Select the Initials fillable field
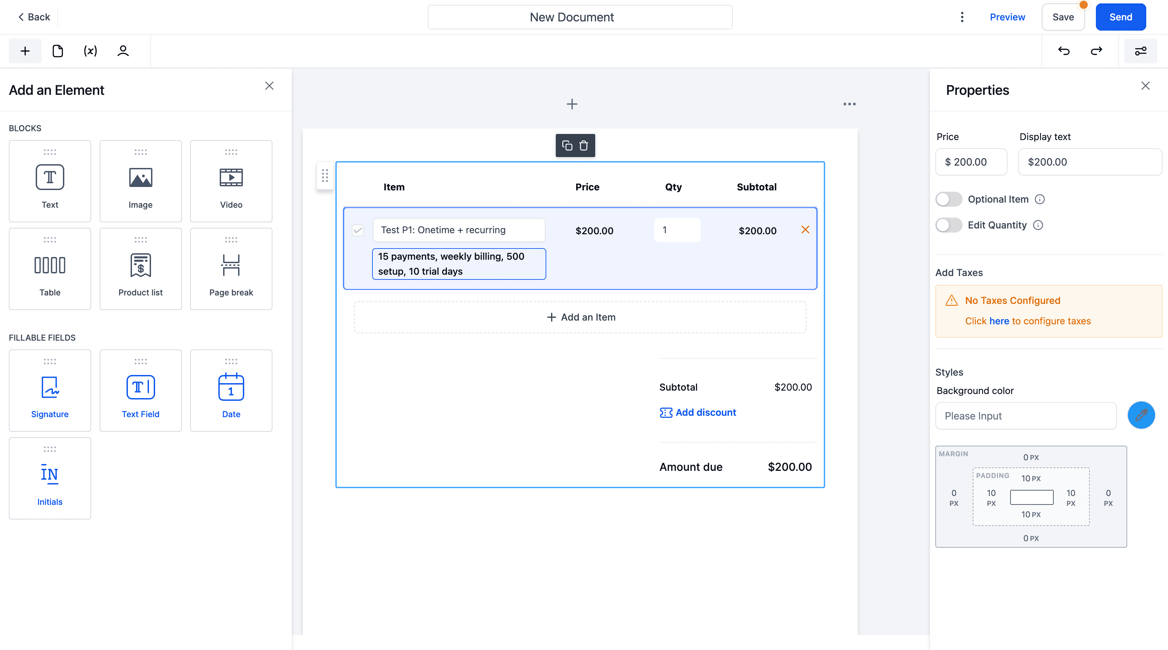This screenshot has width=1168, height=650. (50, 478)
